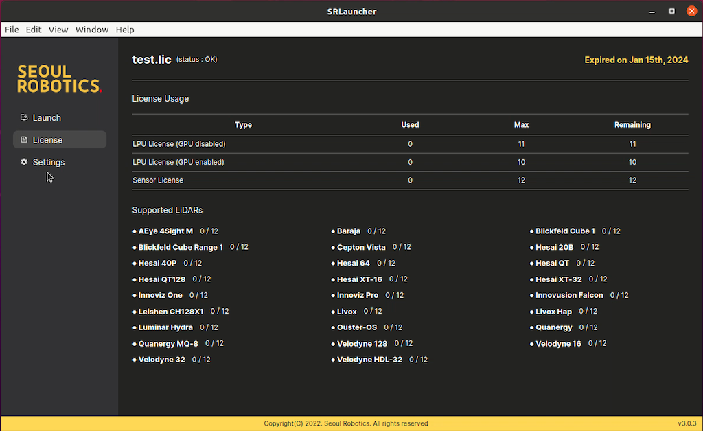
Task: Open the Edit menu
Action: tap(34, 30)
